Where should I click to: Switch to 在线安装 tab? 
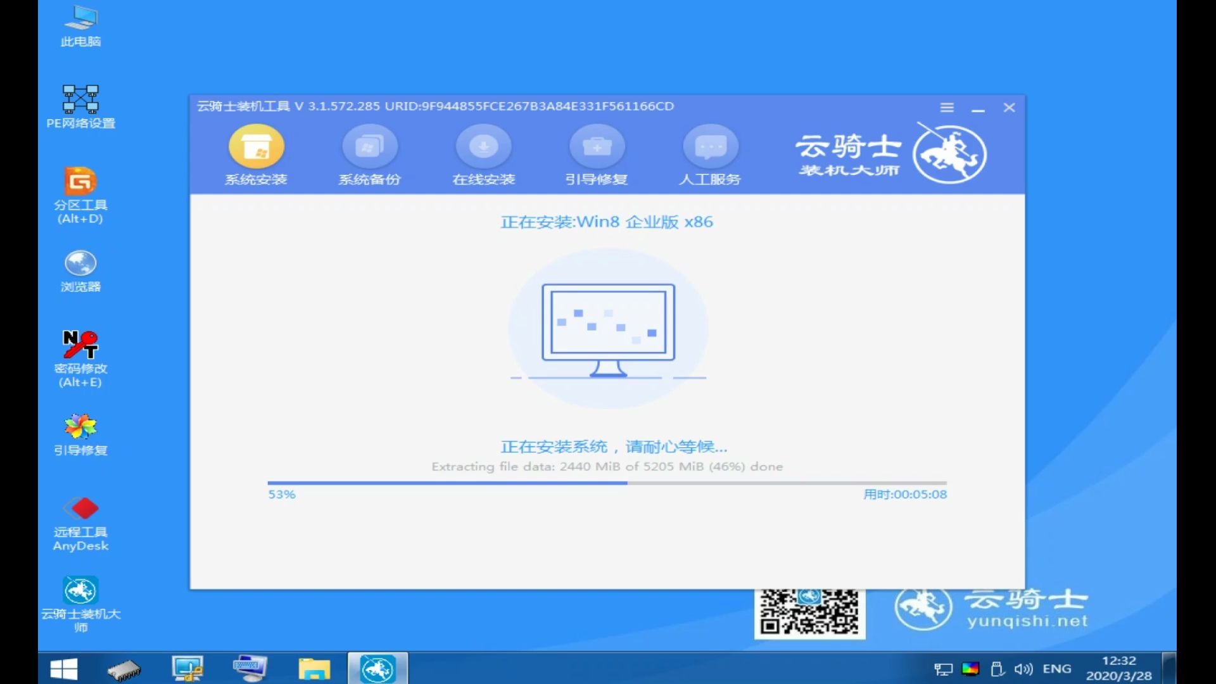(x=483, y=155)
